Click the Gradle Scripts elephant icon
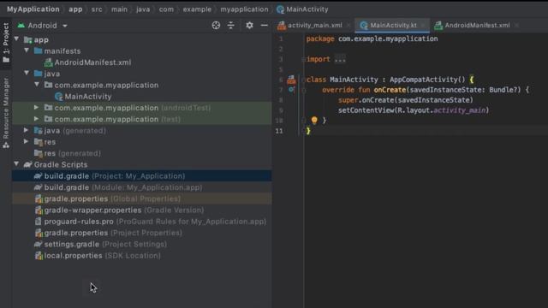548x308 pixels. tap(28, 164)
